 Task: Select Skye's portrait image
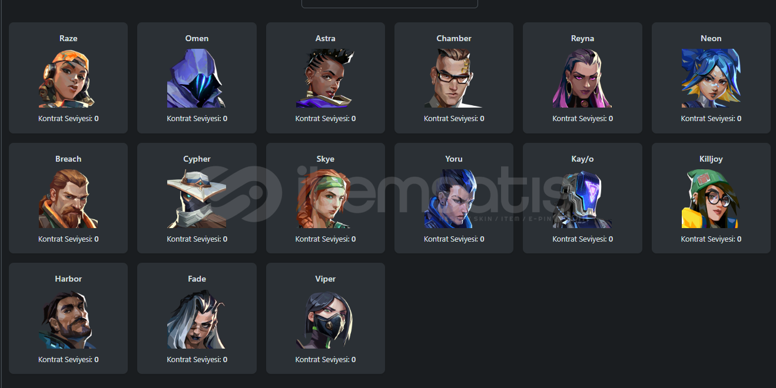pos(325,199)
